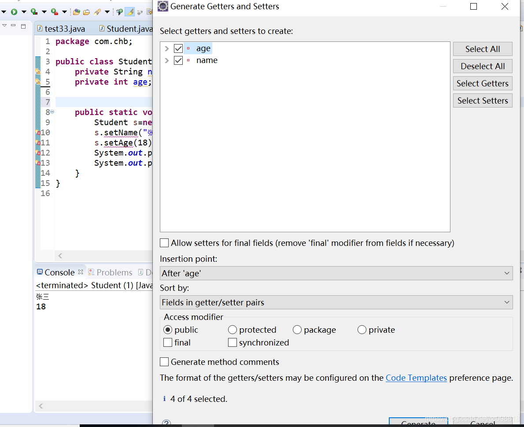
Task: Open the Sort by dropdown
Action: [x=336, y=302]
